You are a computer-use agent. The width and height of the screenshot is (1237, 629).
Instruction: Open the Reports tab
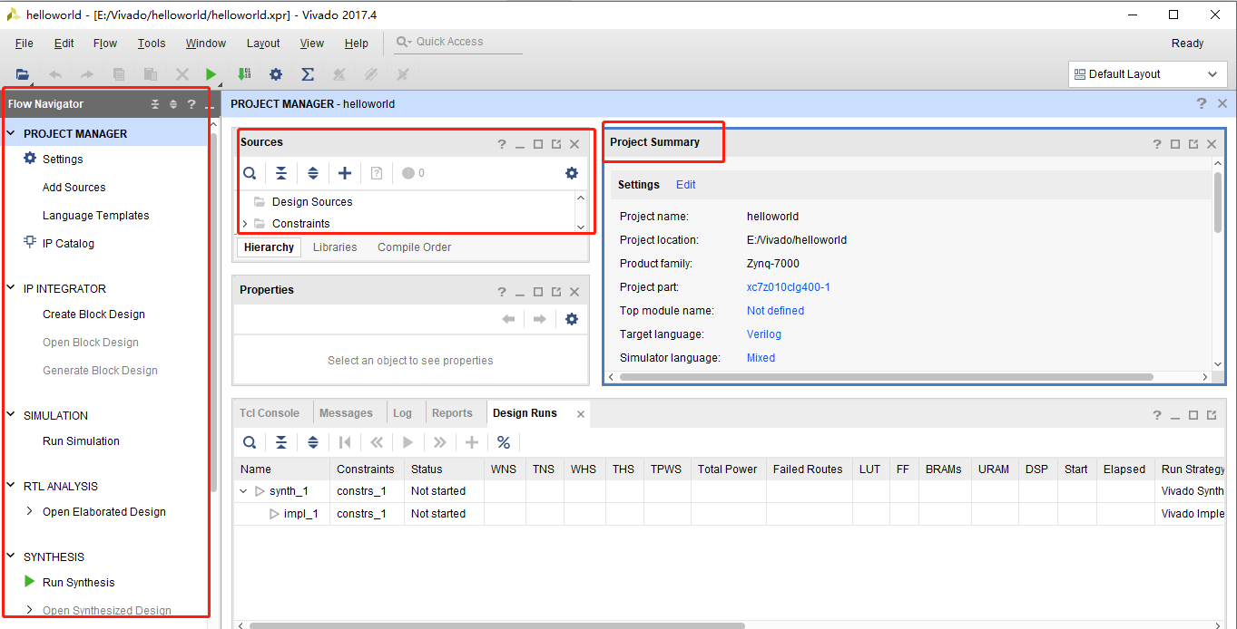pos(452,413)
